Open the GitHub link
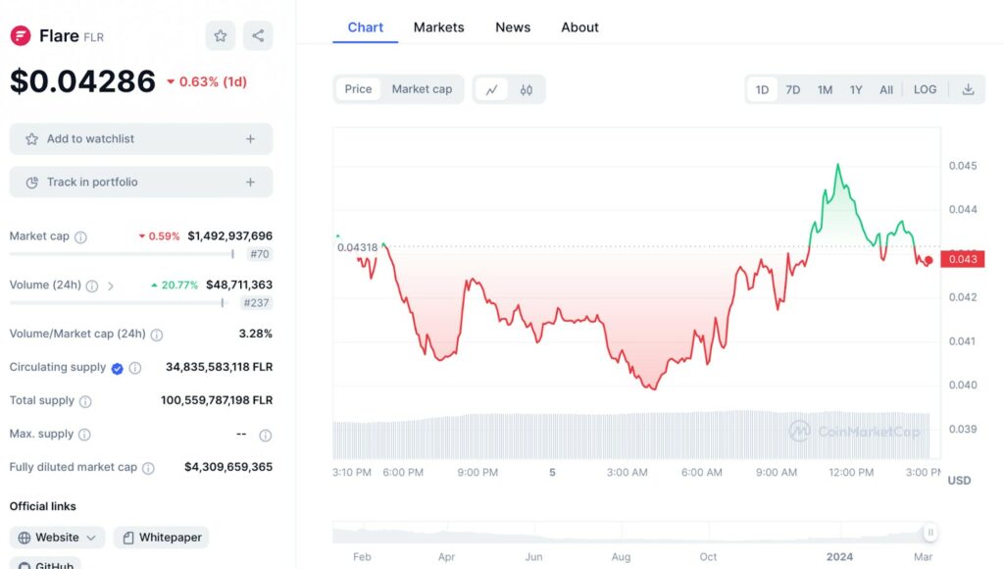Image resolution: width=1004 pixels, height=569 pixels. click(45, 563)
